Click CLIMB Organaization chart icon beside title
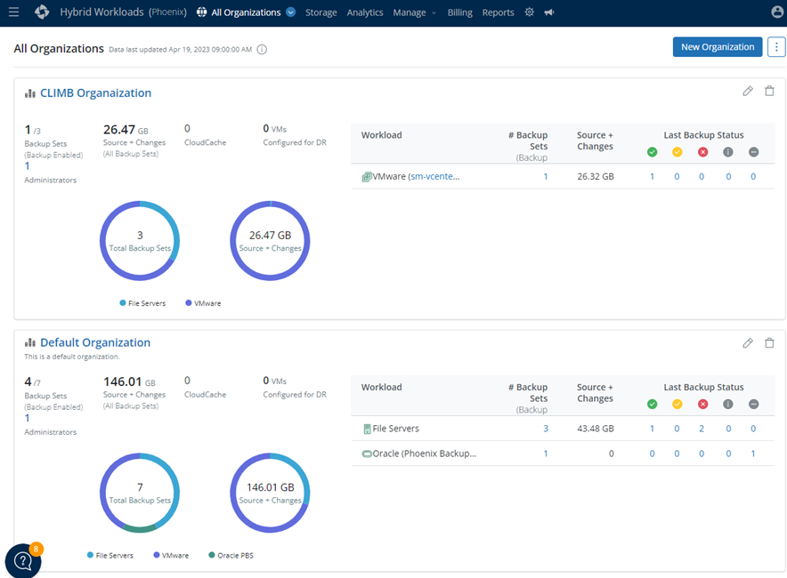The height and width of the screenshot is (578, 787). tap(30, 93)
